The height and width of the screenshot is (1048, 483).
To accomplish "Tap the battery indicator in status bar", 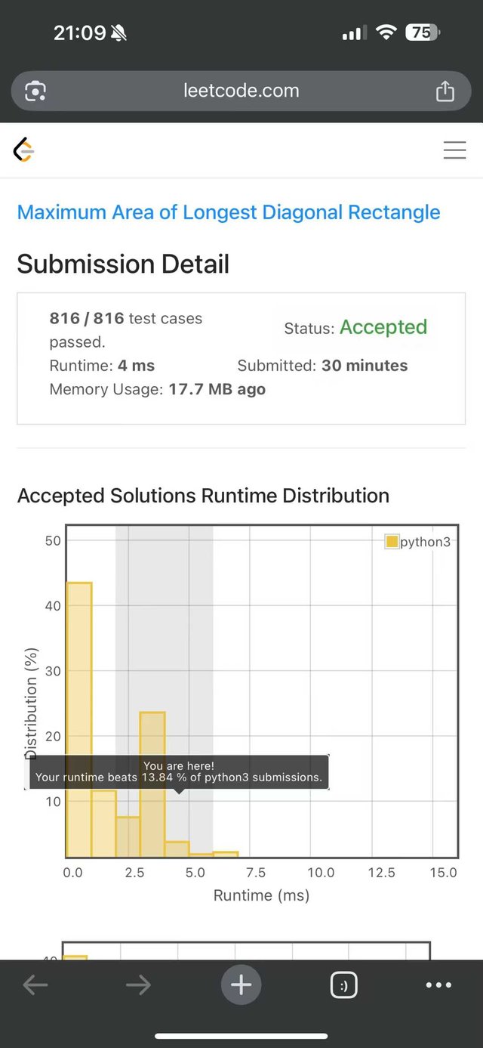I will pyautogui.click(x=423, y=32).
